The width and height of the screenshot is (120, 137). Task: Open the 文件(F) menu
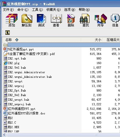pos(8,10)
